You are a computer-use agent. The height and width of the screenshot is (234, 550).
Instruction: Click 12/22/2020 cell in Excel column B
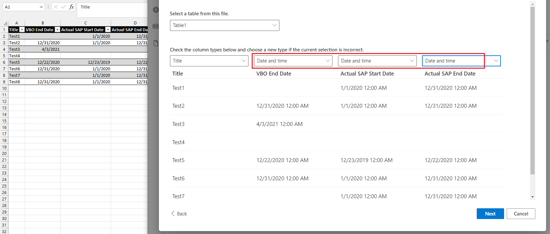tap(43, 62)
